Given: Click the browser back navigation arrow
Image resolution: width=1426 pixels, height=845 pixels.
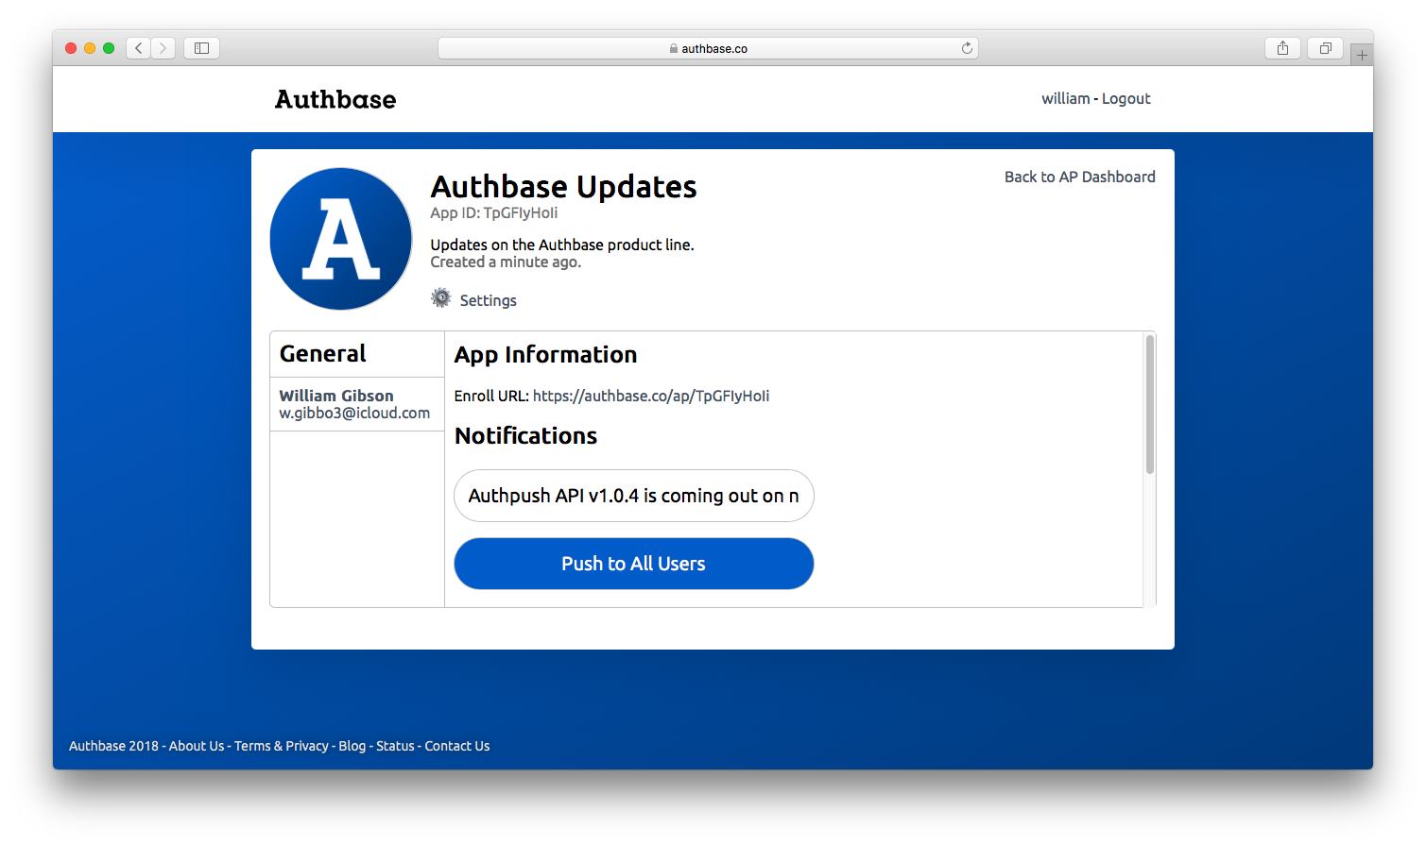Looking at the screenshot, I should tap(137, 47).
